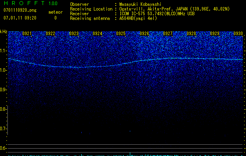Click the 'Observer' field label
This screenshot has height=156, width=246.
[79, 4]
